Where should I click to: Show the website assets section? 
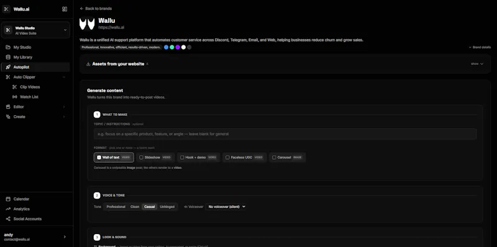(x=477, y=64)
